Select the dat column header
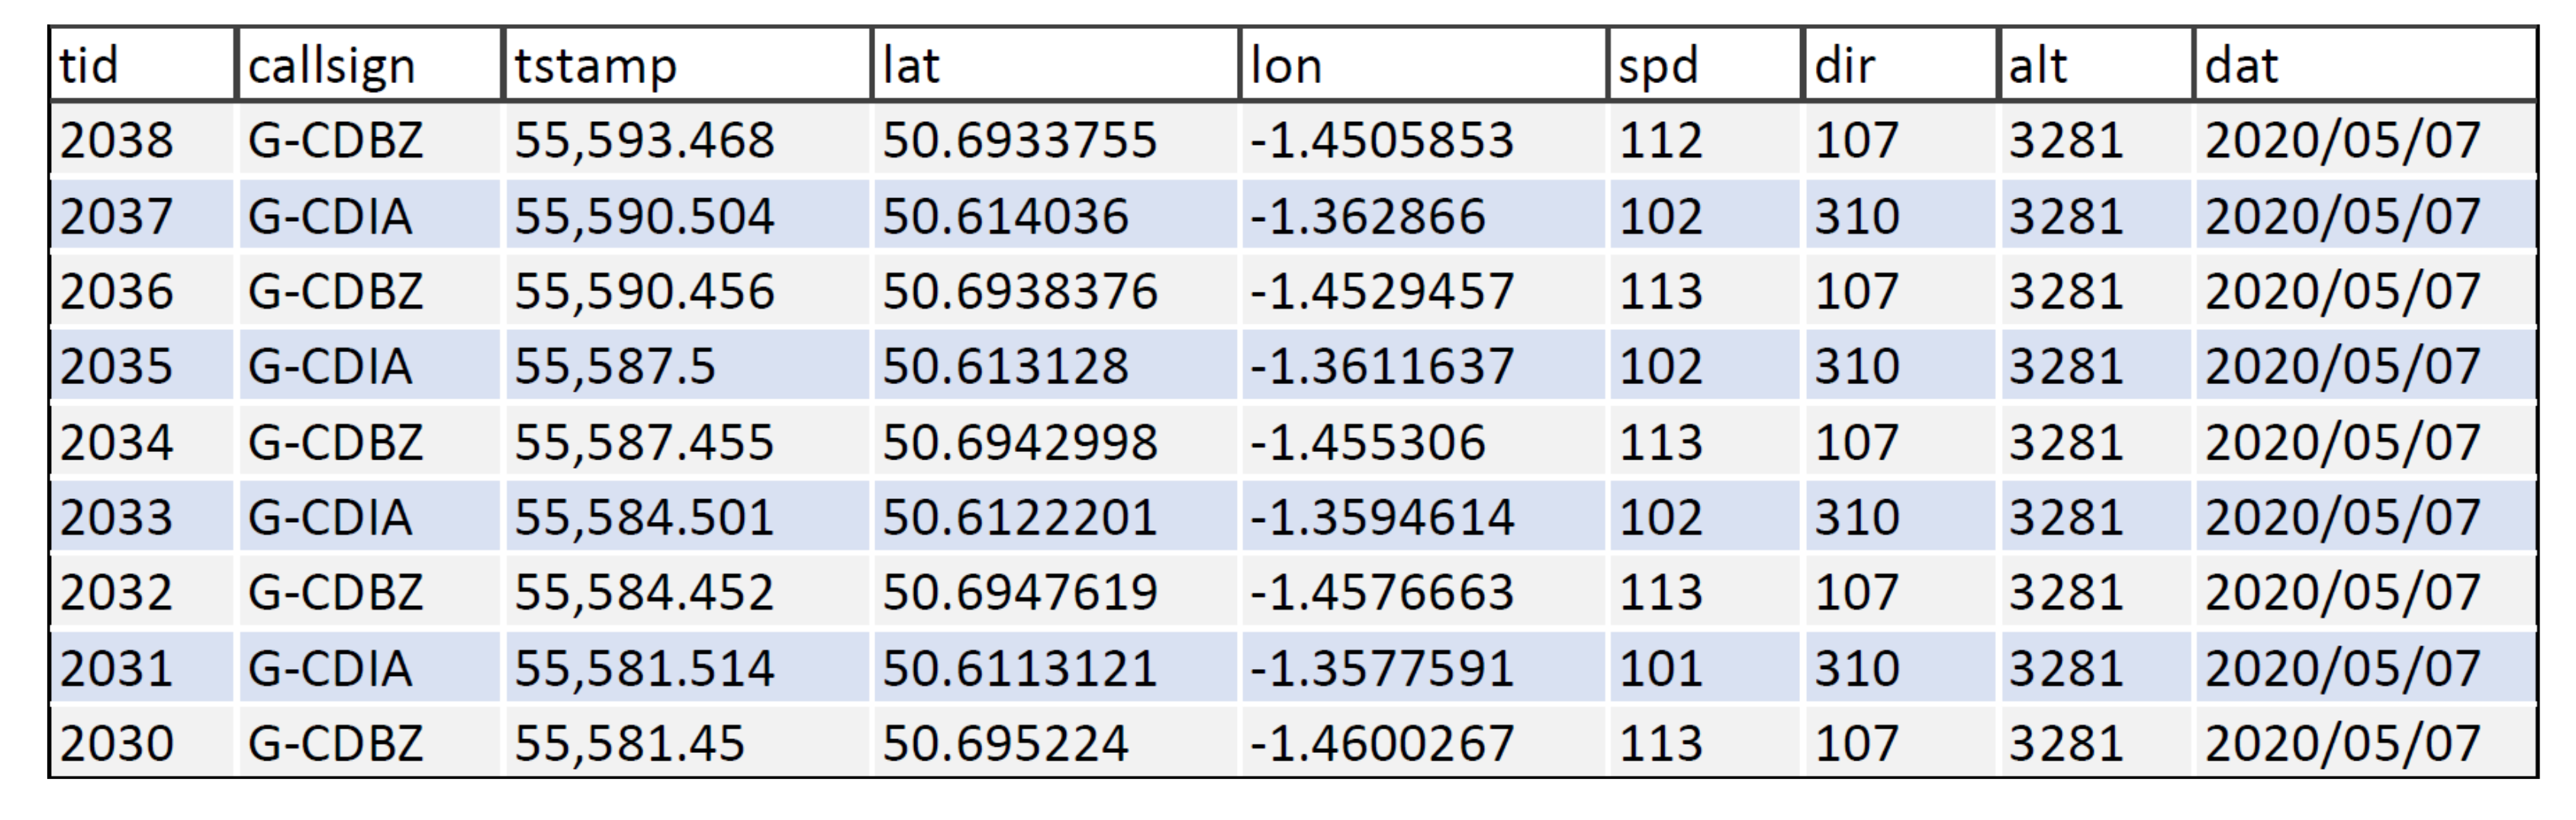The image size is (2576, 820). point(2365,65)
